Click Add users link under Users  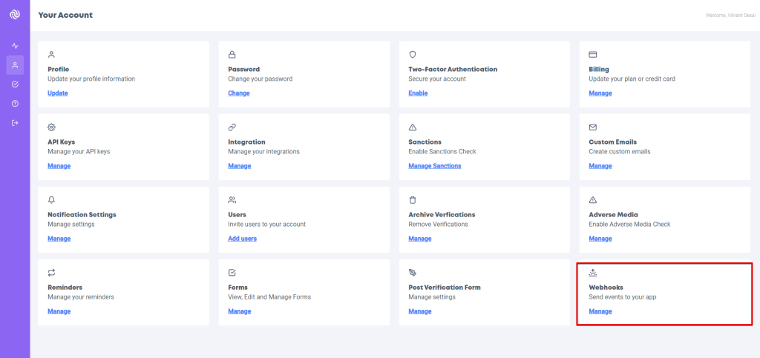coord(242,239)
